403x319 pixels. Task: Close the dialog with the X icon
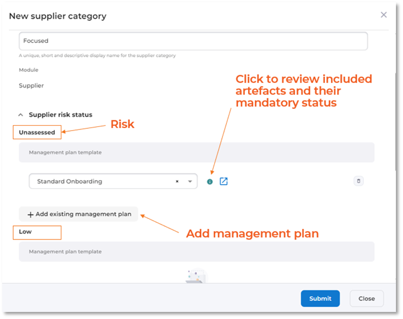pos(383,15)
